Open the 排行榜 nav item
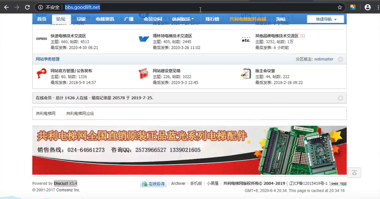Viewport: 380px width, 199px height. tap(212, 19)
